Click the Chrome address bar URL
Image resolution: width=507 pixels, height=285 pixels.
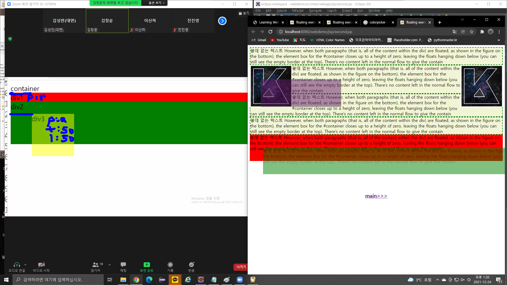pyautogui.click(x=318, y=32)
